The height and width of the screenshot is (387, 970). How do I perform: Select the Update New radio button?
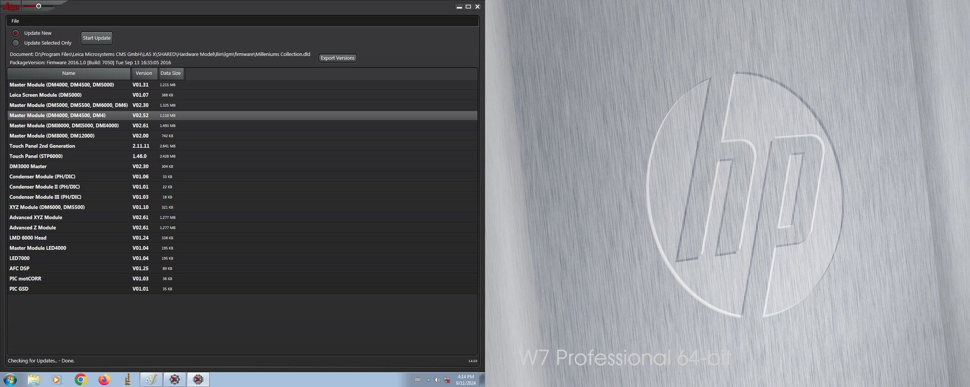[x=16, y=33]
